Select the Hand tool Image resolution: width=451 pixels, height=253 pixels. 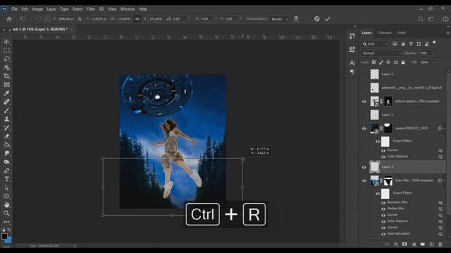[x=6, y=205]
